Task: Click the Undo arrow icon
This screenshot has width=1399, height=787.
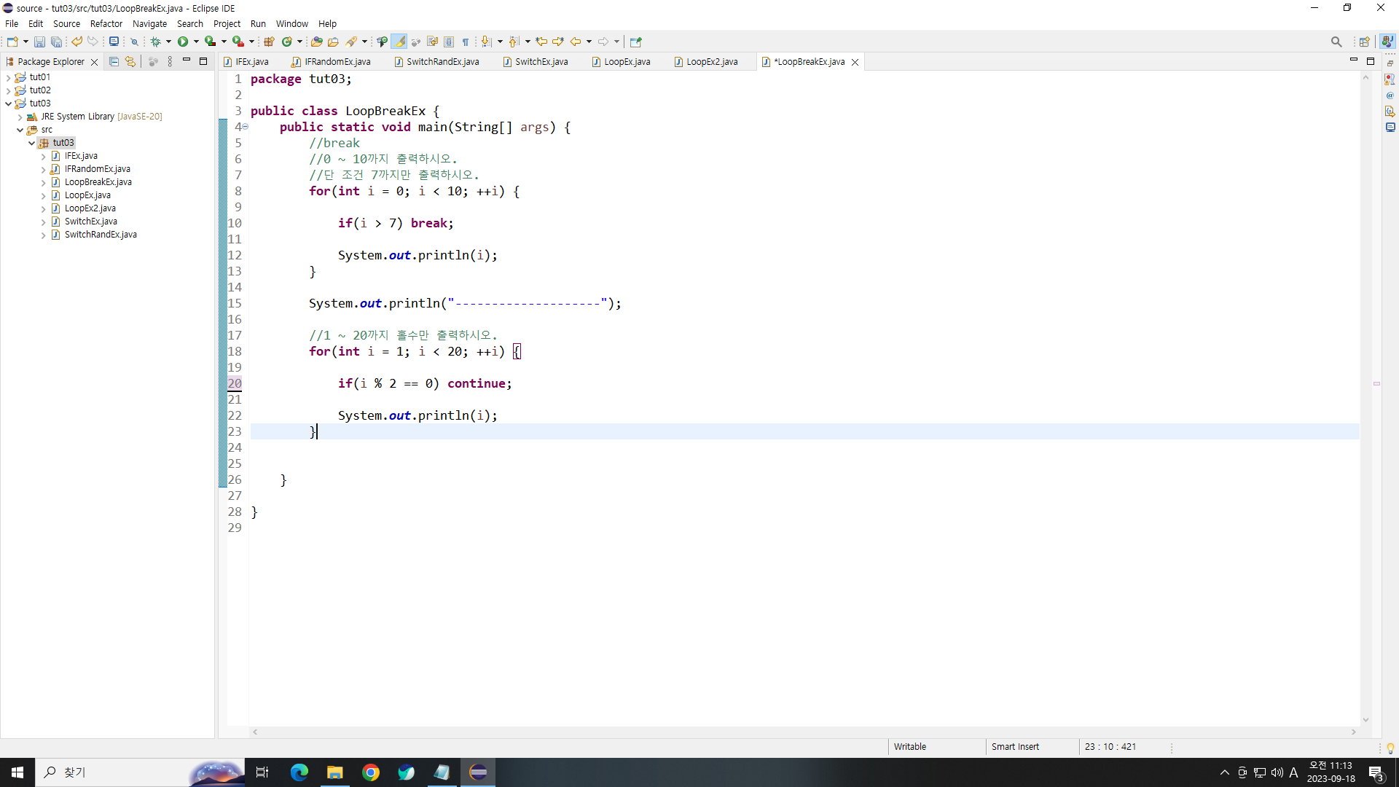Action: point(77,42)
